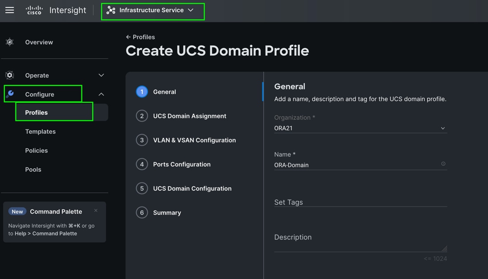
Task: Open the hamburger navigation menu
Action: [x=9, y=10]
